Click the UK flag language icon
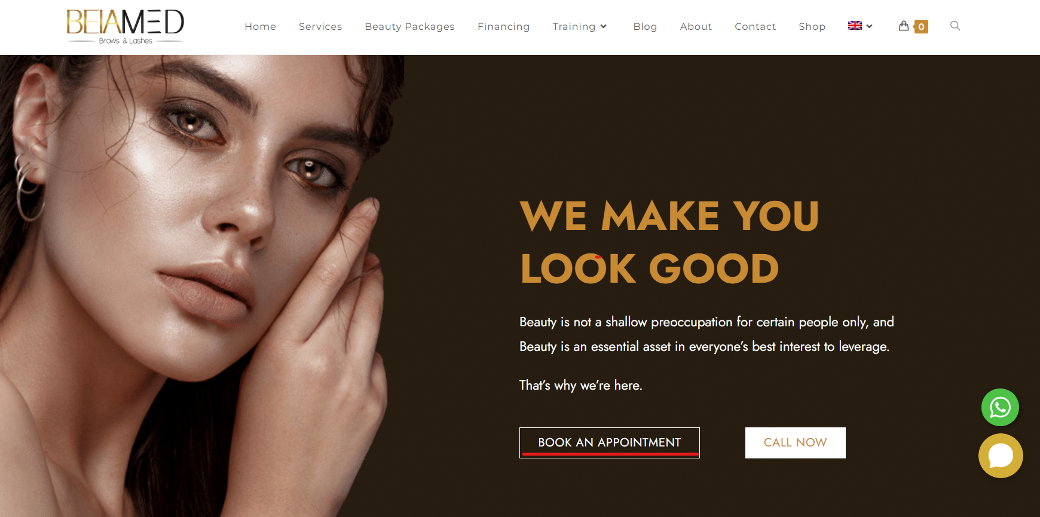 coord(855,26)
